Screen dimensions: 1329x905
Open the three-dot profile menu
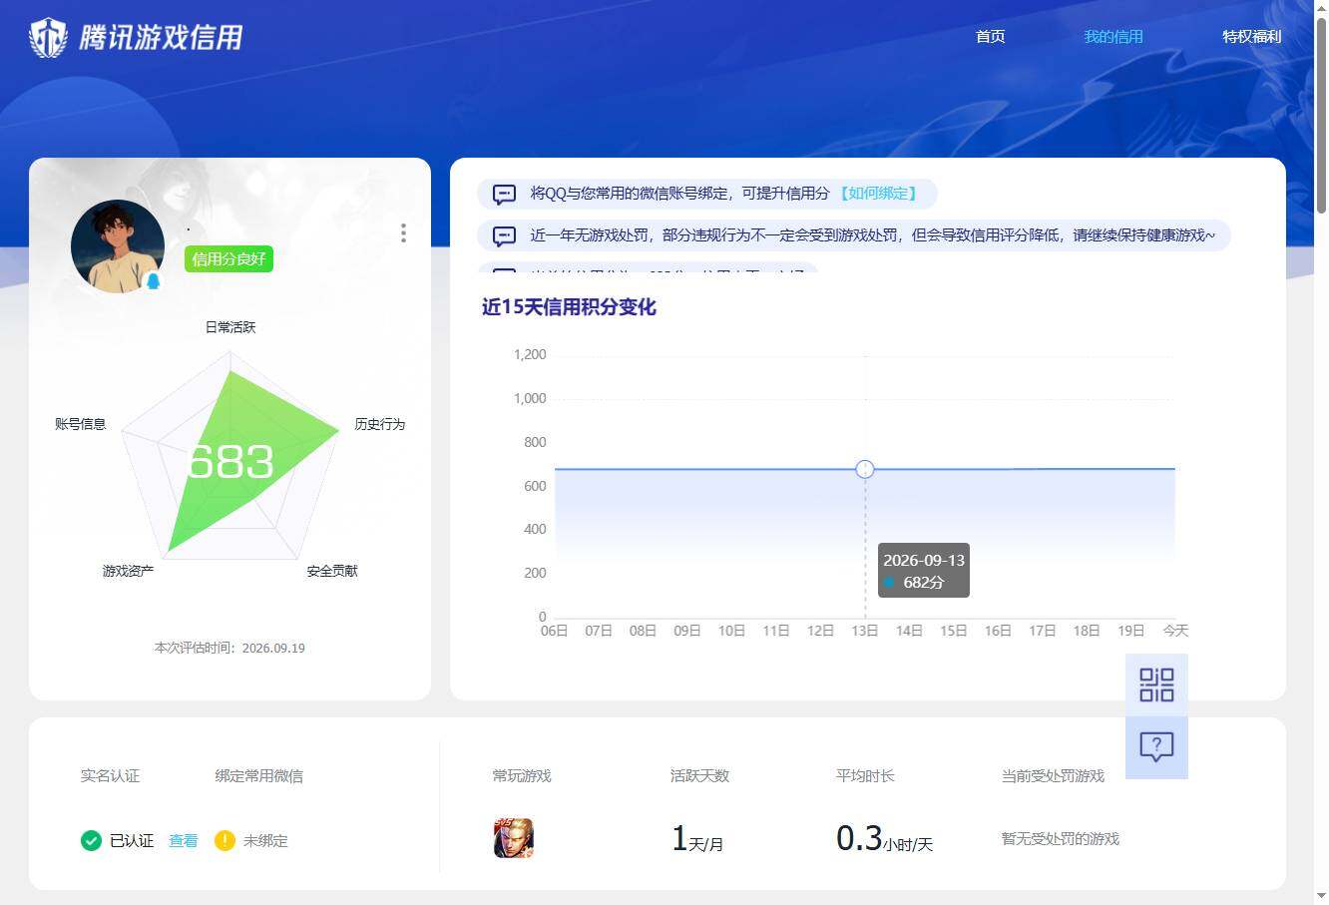pos(403,232)
